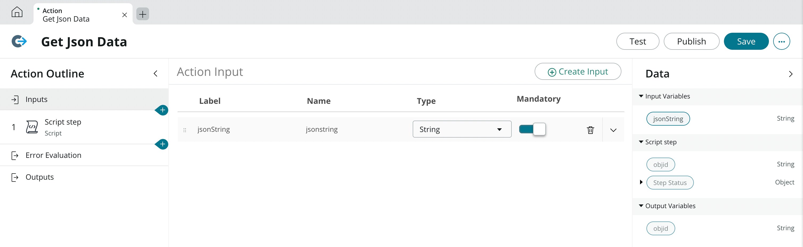
Task: Click the Inputs arrow icon
Action: click(15, 99)
